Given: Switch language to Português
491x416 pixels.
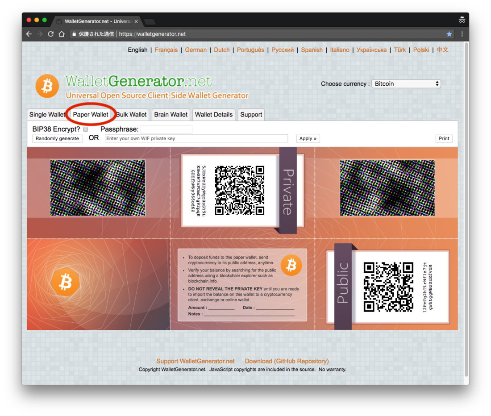Looking at the screenshot, I should pos(250,50).
